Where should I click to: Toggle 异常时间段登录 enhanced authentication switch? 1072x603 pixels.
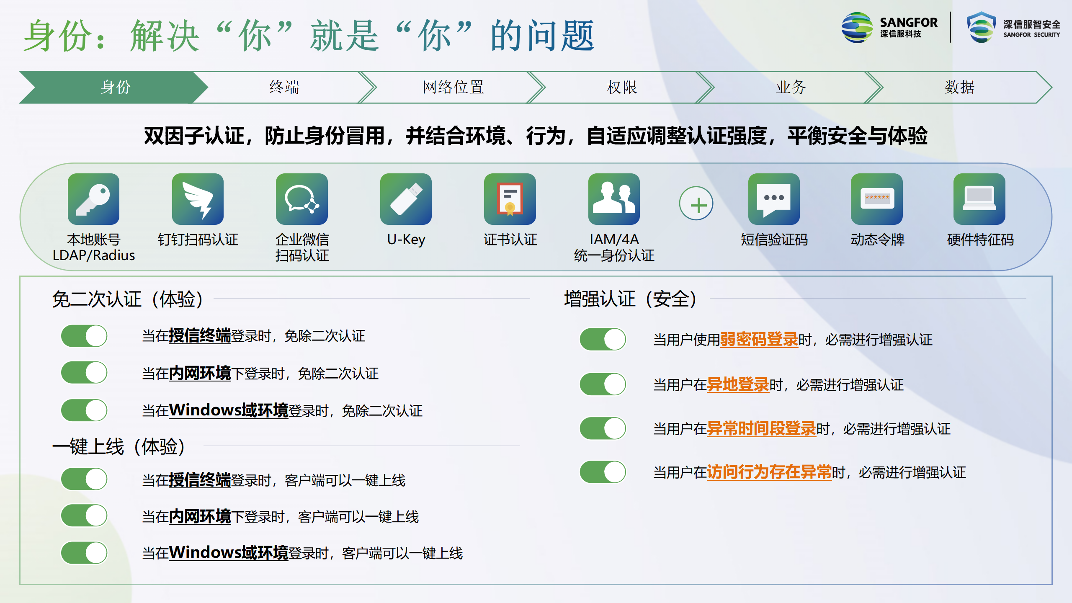tap(603, 428)
